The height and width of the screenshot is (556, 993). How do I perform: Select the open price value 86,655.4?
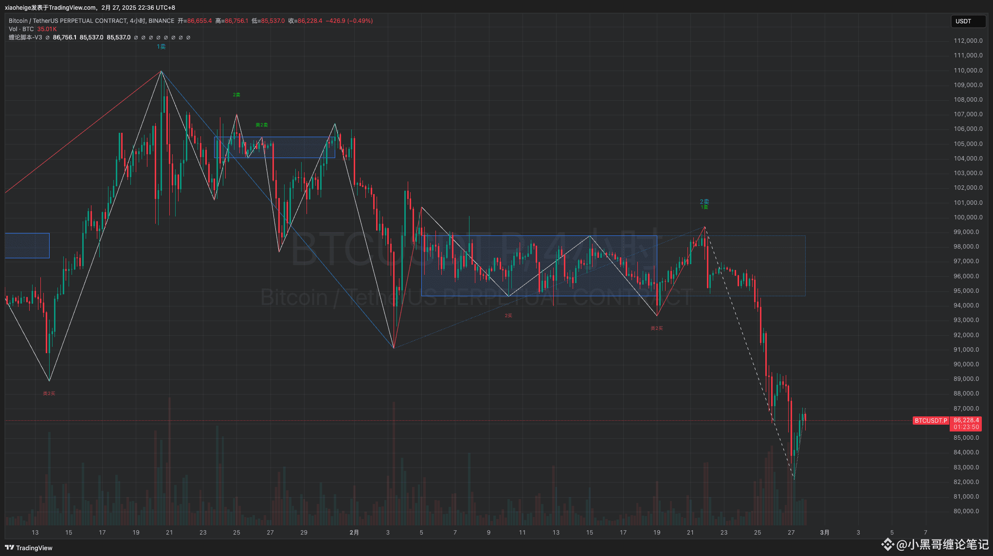(199, 21)
